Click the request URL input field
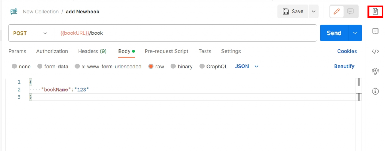385x151 pixels. pyautogui.click(x=188, y=33)
